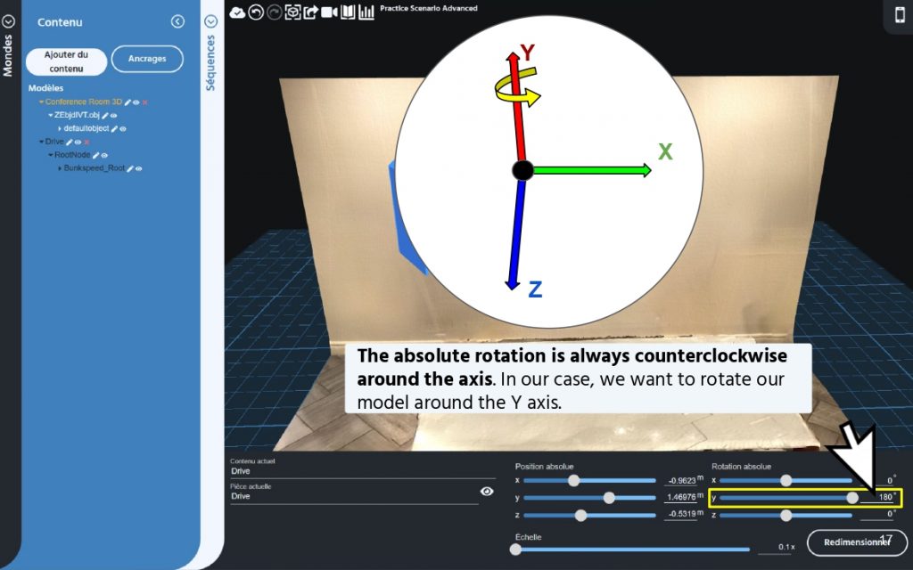
Task: Delete Conference Room 3D with the red X
Action: pos(145,102)
